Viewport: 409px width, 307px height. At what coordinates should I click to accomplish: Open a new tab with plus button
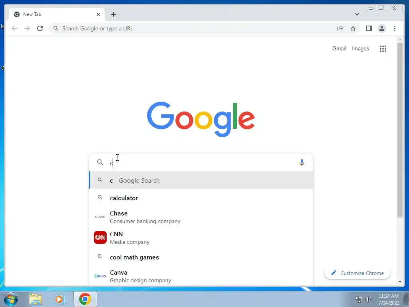pyautogui.click(x=113, y=14)
